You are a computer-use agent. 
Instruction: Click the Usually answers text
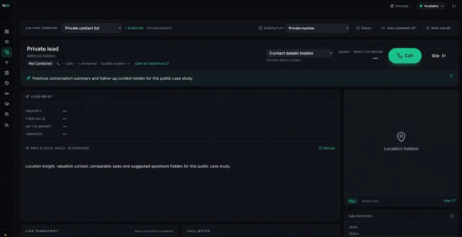point(115,63)
